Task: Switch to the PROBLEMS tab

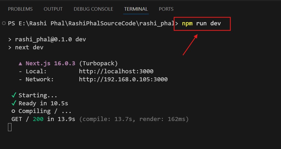Action: [20, 9]
